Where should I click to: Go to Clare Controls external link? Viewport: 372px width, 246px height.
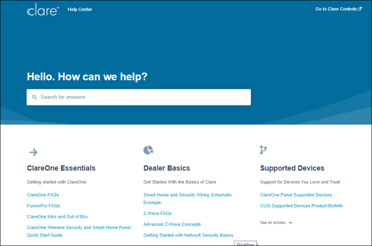338,9
